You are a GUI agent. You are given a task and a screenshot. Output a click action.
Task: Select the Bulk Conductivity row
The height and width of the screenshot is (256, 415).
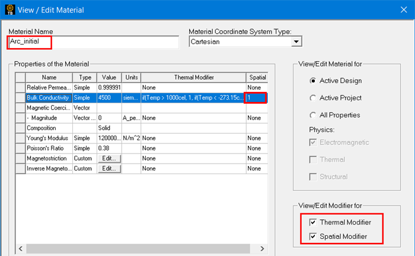(49, 98)
